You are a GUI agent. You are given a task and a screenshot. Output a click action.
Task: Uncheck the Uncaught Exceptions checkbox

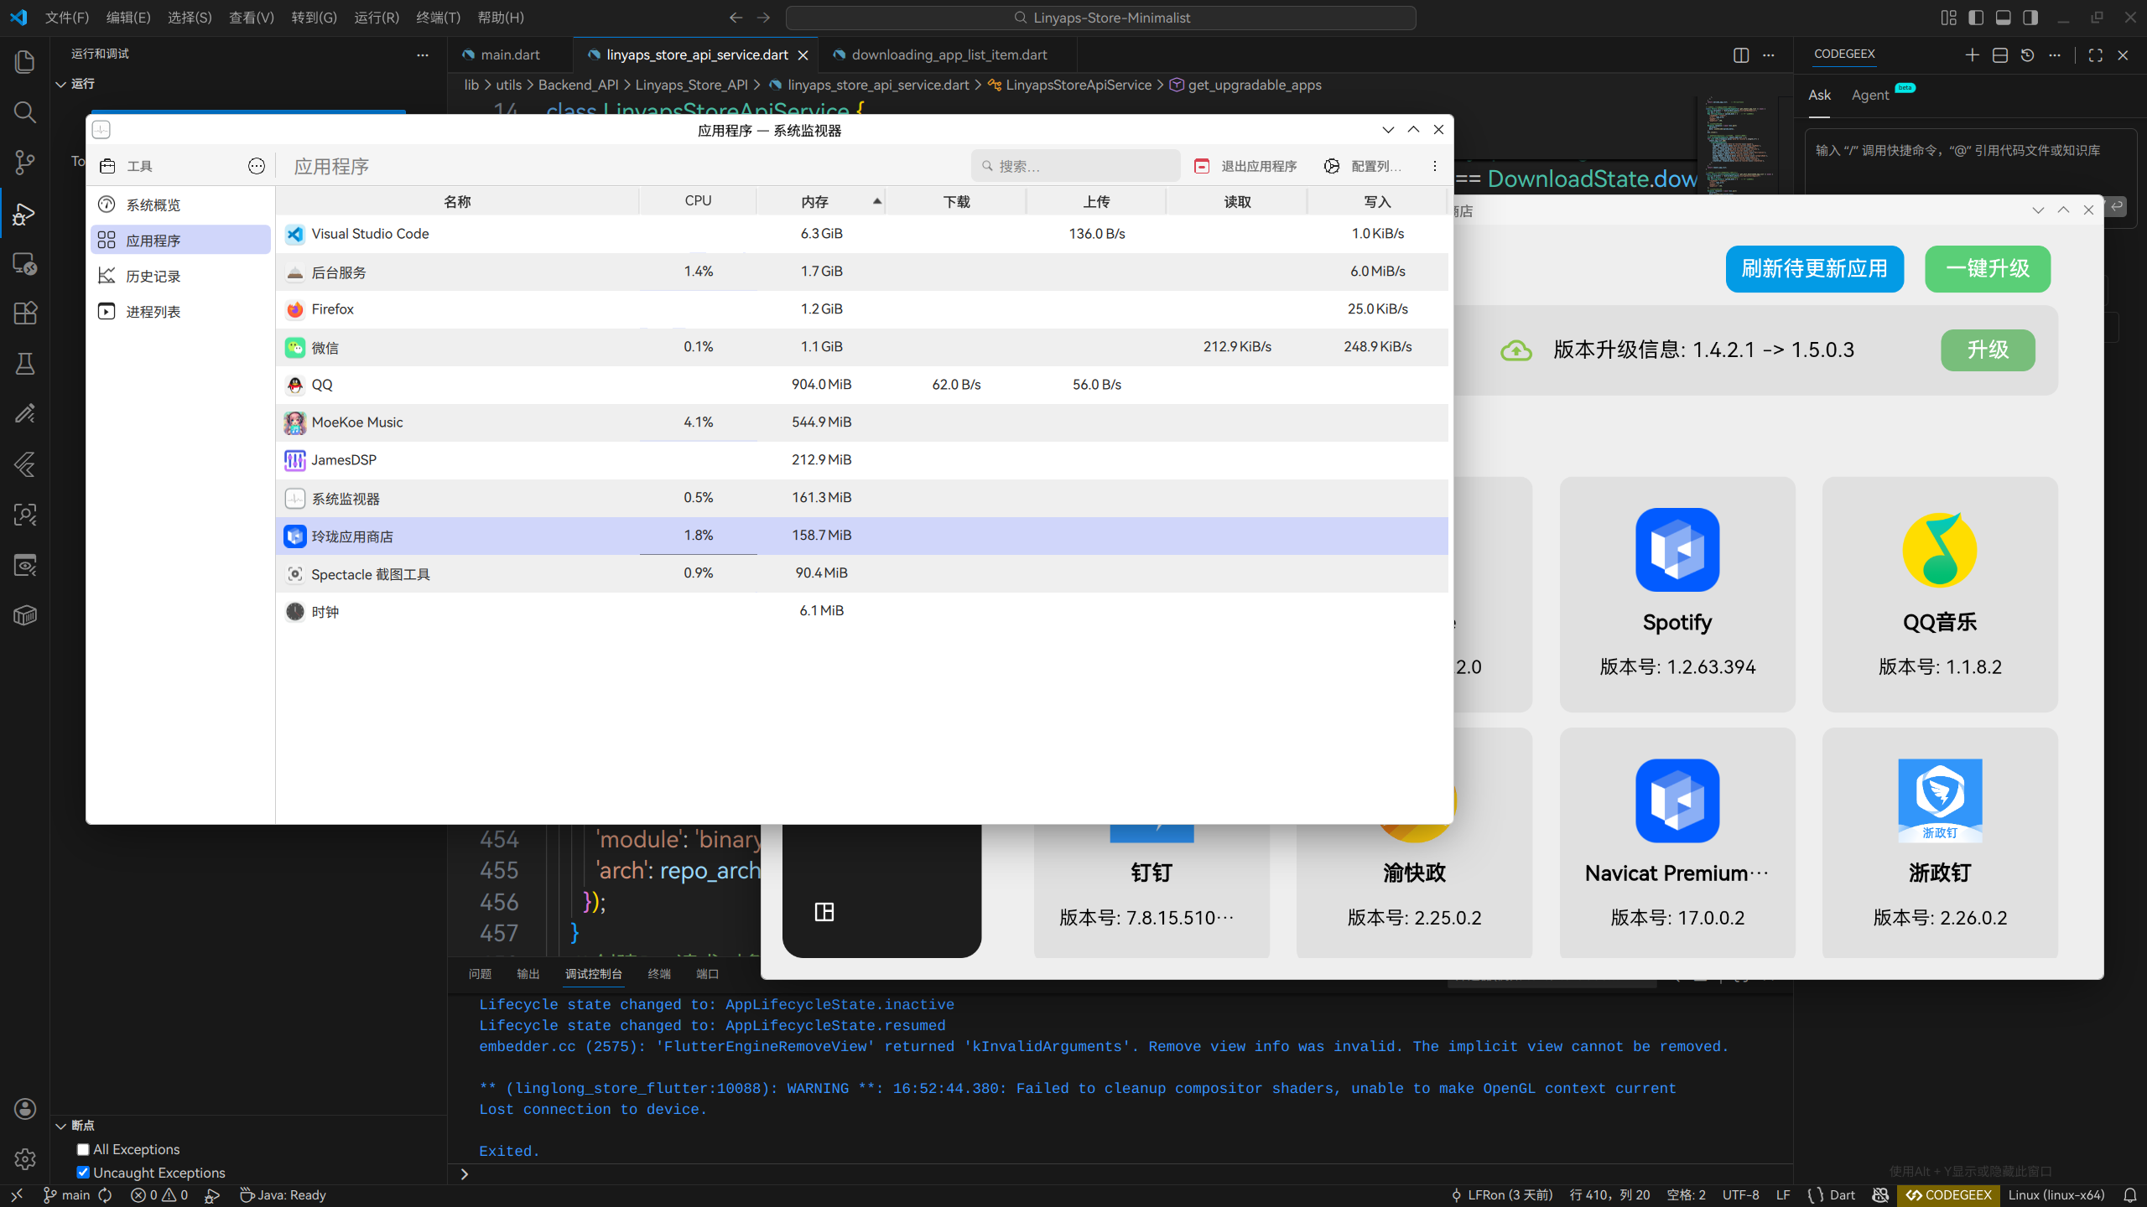pos(83,1173)
